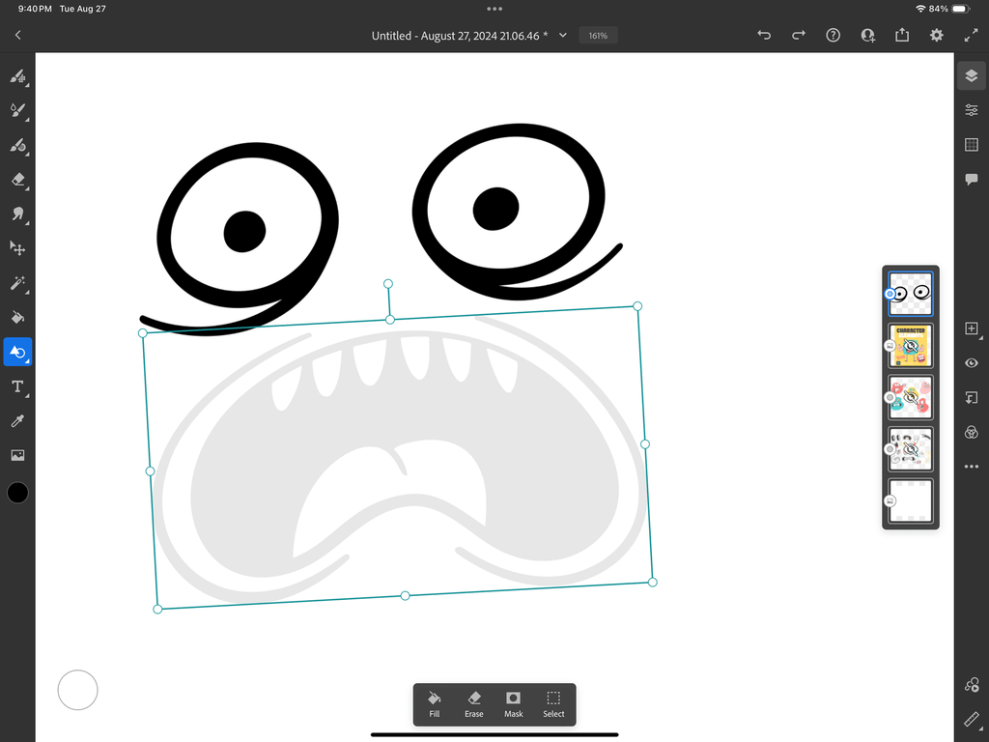
Task: Open the Appearance overlapping circles icon
Action: (972, 432)
